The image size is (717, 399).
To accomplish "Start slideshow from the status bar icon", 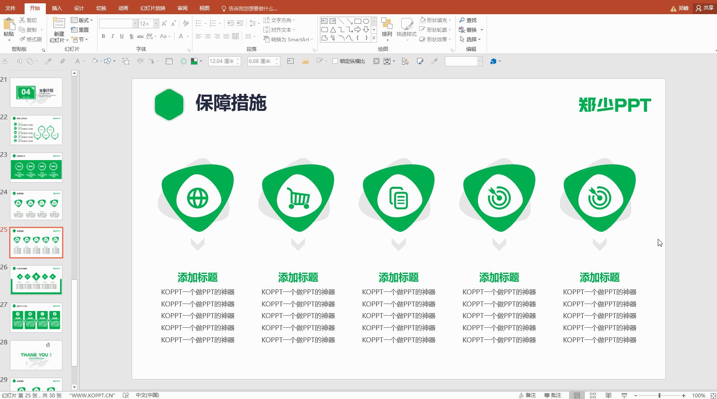I will [624, 395].
